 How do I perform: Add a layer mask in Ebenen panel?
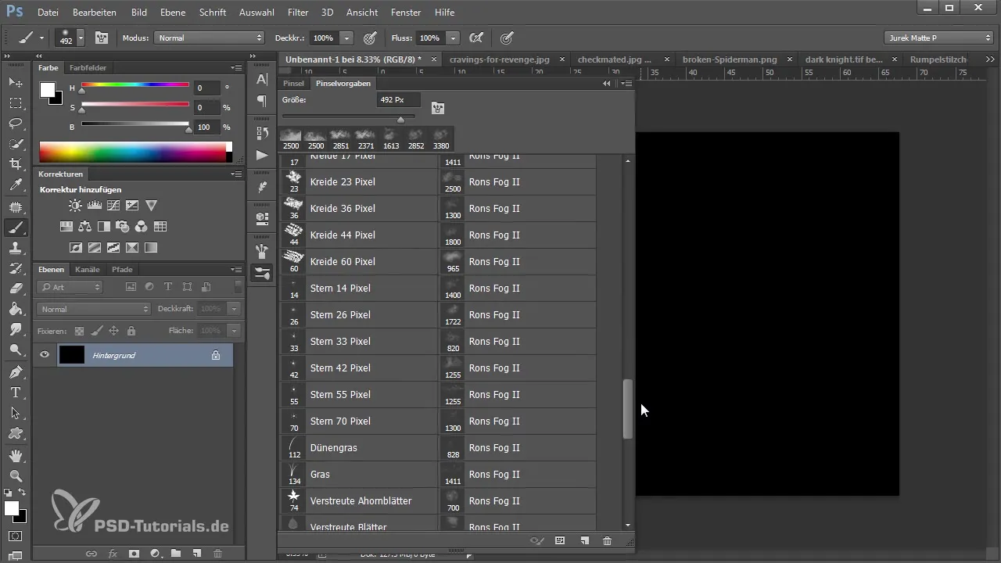click(134, 554)
